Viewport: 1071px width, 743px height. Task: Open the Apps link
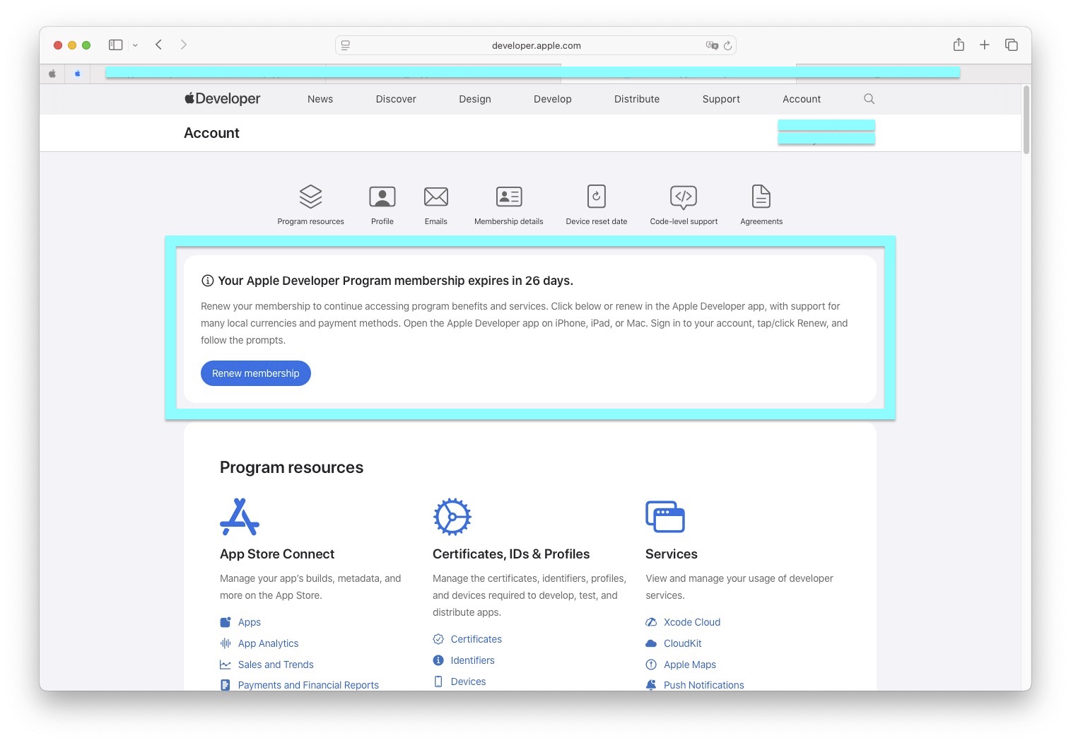pyautogui.click(x=250, y=622)
